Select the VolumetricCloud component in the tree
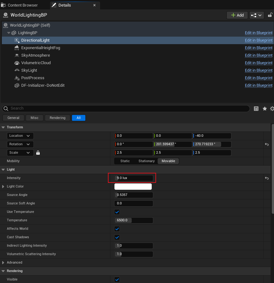The image size is (274, 283). click(x=36, y=63)
